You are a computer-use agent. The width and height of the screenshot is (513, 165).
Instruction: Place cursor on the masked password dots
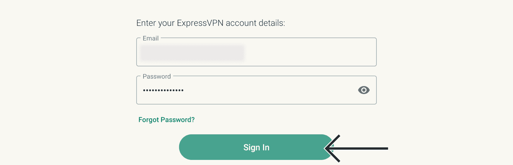(x=163, y=91)
